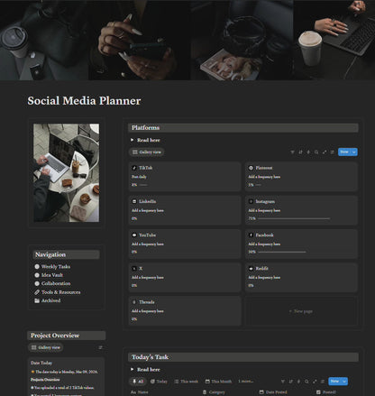Switch to the This week tab
The width and height of the screenshot is (375, 396).
[186, 382]
